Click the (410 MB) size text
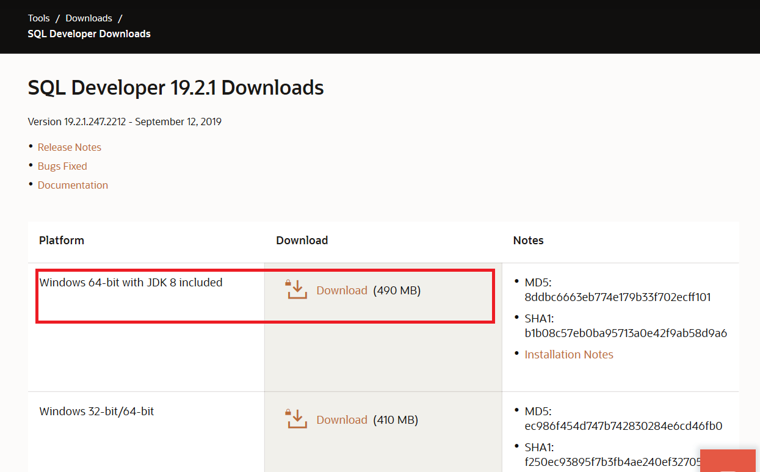This screenshot has width=760, height=472. 396,420
